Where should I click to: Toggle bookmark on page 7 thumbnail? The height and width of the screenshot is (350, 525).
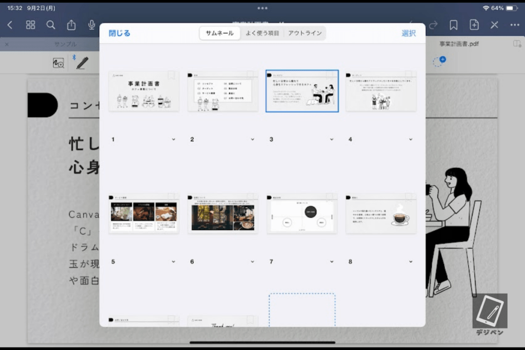pos(330,197)
